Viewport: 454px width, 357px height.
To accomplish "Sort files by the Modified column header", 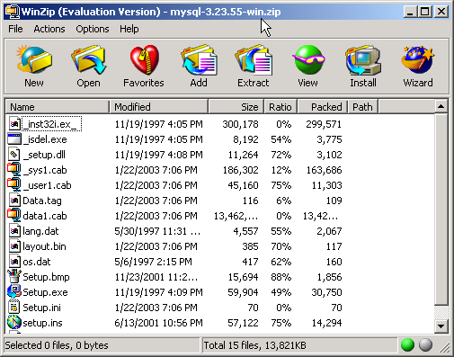I will [159, 107].
